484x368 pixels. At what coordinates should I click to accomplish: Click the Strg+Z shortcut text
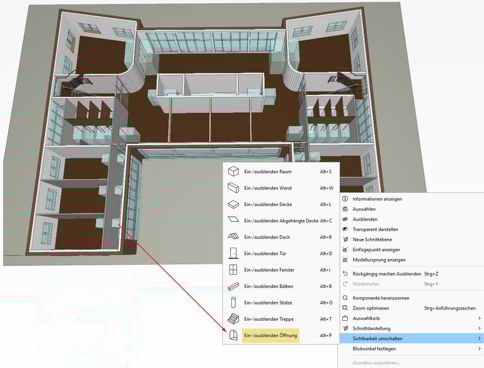tap(431, 273)
